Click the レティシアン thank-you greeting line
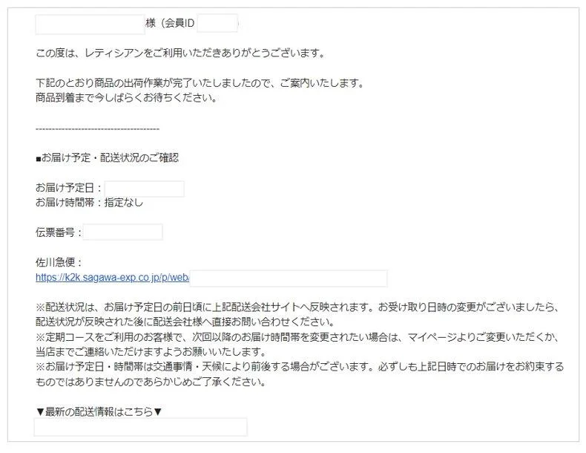This screenshot has height=453, width=586. (x=180, y=53)
